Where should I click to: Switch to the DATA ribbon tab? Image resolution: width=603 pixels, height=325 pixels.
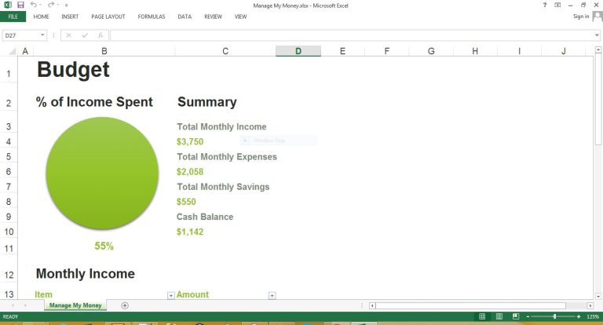coord(185,16)
